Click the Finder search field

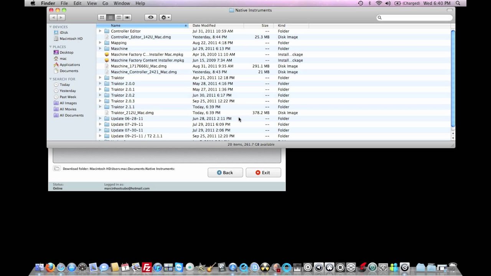click(415, 17)
